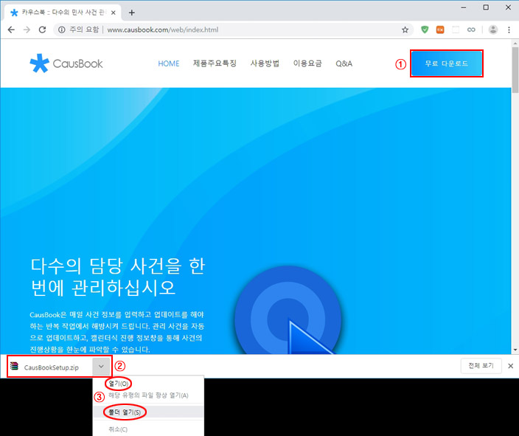Open the Chrome three-dot menu
Image resolution: width=519 pixels, height=436 pixels.
pos(509,30)
